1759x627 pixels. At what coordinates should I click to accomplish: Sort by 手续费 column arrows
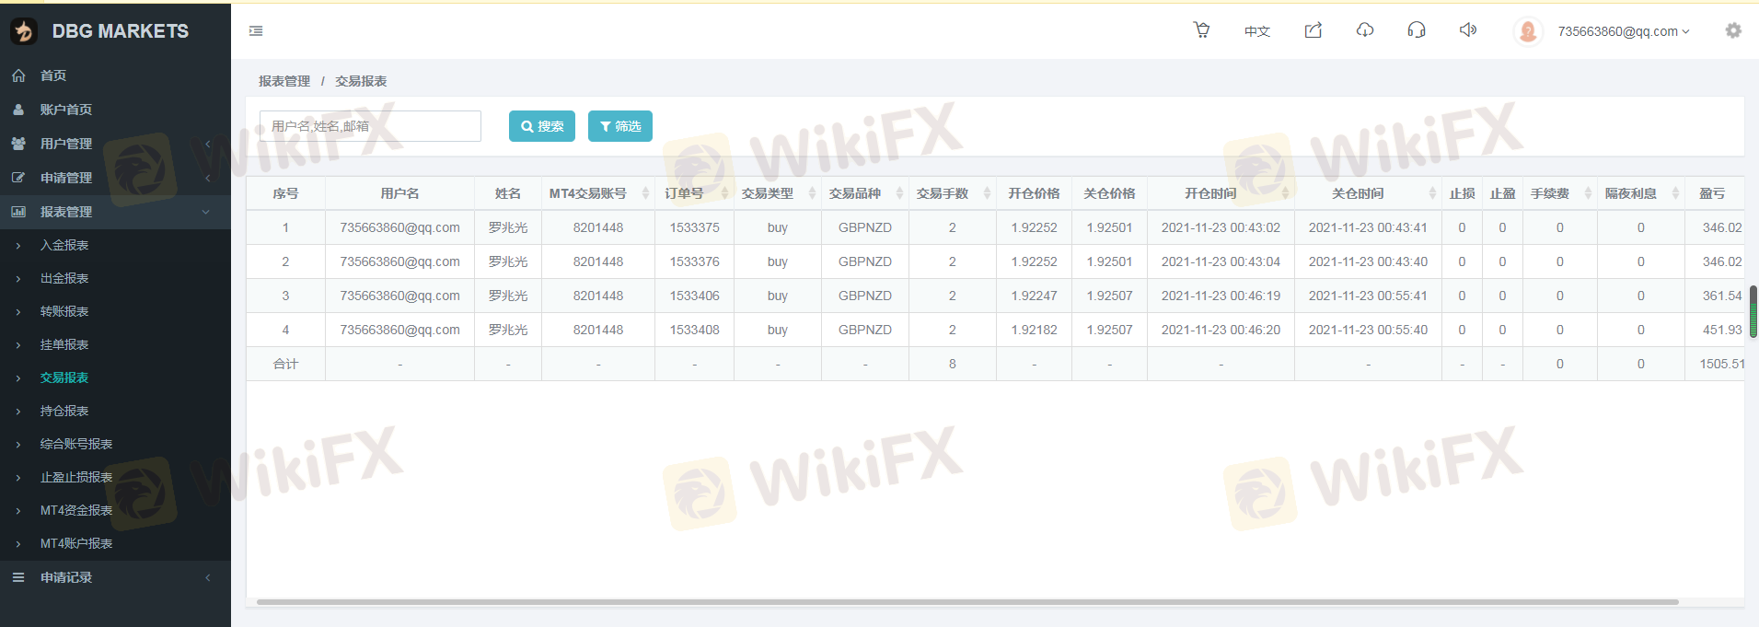(x=1588, y=193)
